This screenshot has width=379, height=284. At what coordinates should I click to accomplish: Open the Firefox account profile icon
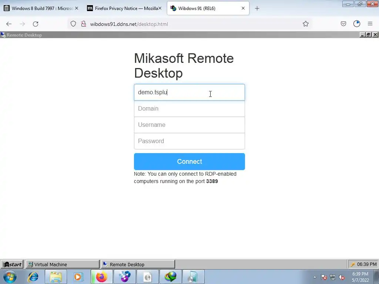click(357, 24)
